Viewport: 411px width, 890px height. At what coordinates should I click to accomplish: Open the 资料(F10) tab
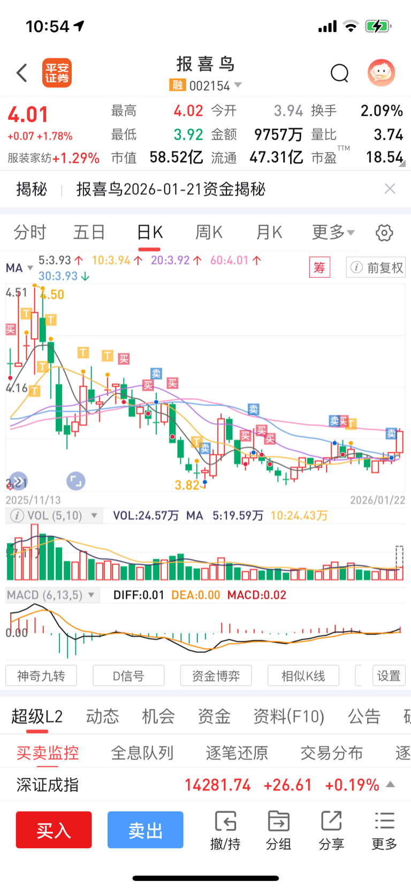(x=289, y=716)
